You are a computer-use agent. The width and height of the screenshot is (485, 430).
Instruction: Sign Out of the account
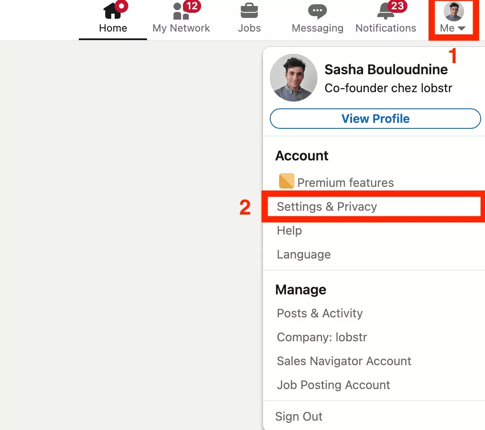click(298, 416)
